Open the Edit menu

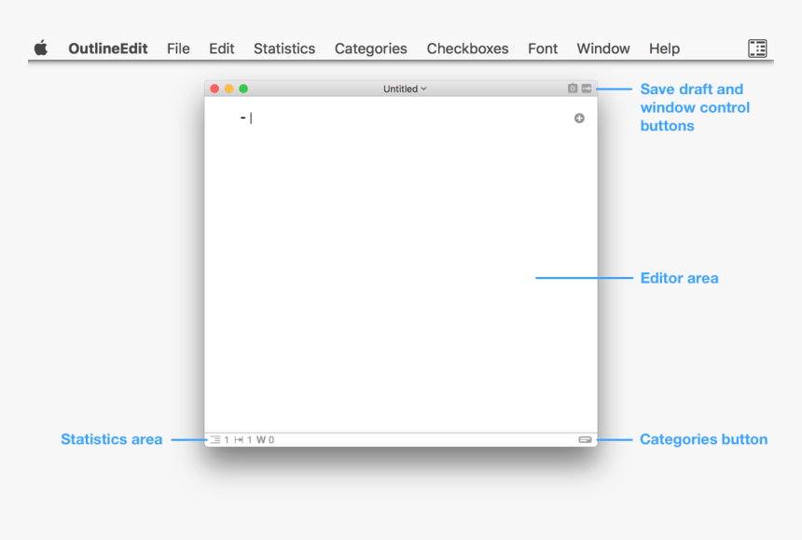pyautogui.click(x=221, y=48)
